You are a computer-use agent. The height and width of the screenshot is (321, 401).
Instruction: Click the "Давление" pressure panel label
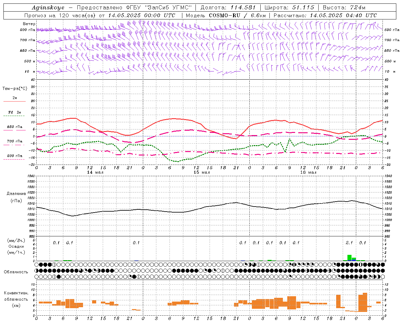click(x=16, y=194)
